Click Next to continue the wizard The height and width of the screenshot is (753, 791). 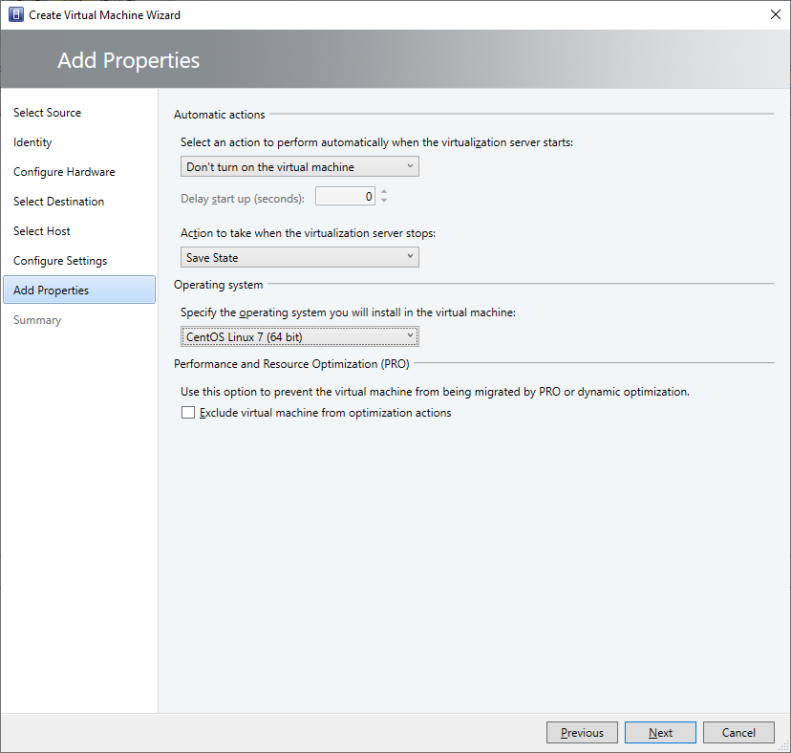pyautogui.click(x=660, y=733)
